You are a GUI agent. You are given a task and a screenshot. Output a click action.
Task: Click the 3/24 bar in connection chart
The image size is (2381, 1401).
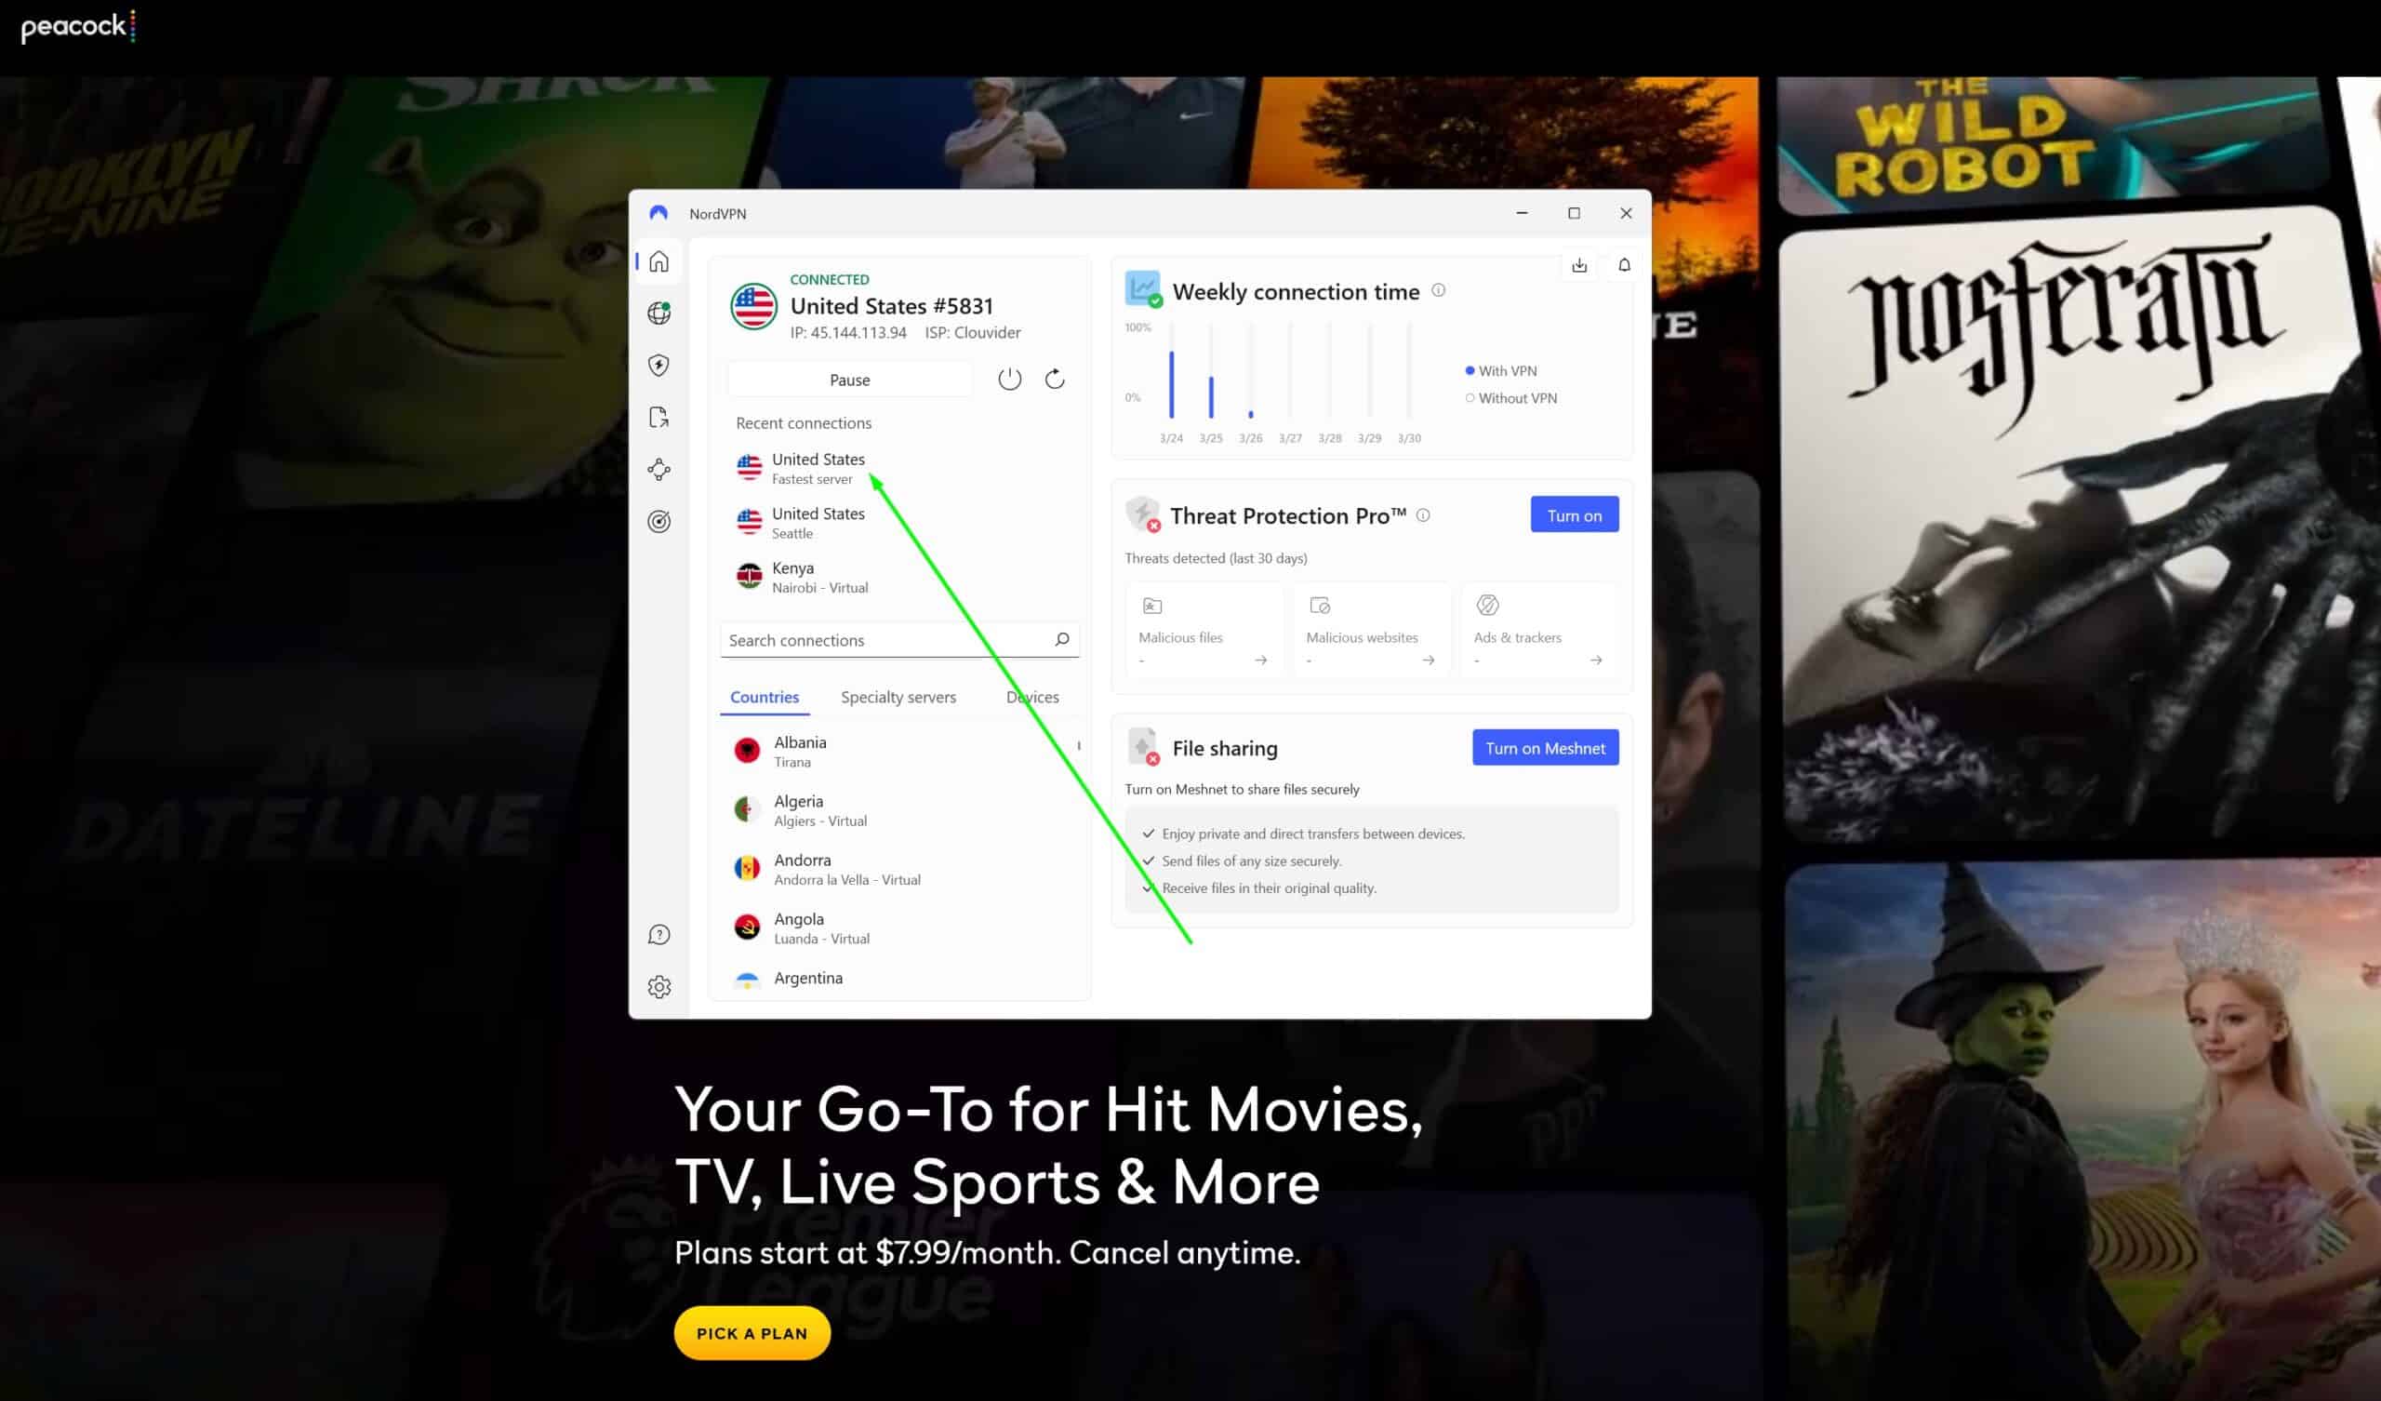coord(1172,384)
